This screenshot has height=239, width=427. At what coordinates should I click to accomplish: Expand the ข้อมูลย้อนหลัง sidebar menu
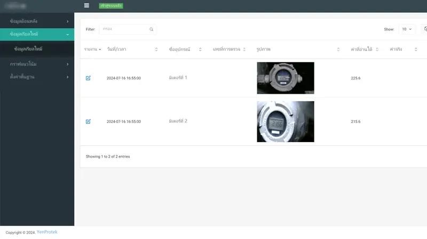[x=37, y=21]
